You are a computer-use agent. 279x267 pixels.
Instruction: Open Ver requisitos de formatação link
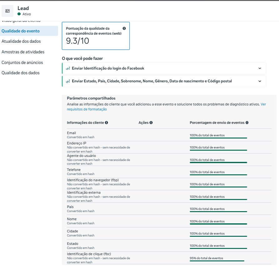[x=87, y=109]
